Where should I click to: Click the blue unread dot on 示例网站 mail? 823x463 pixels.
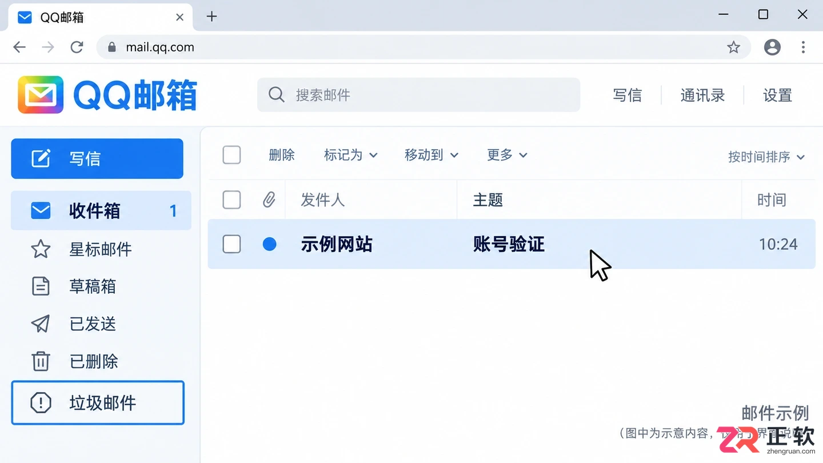point(269,244)
